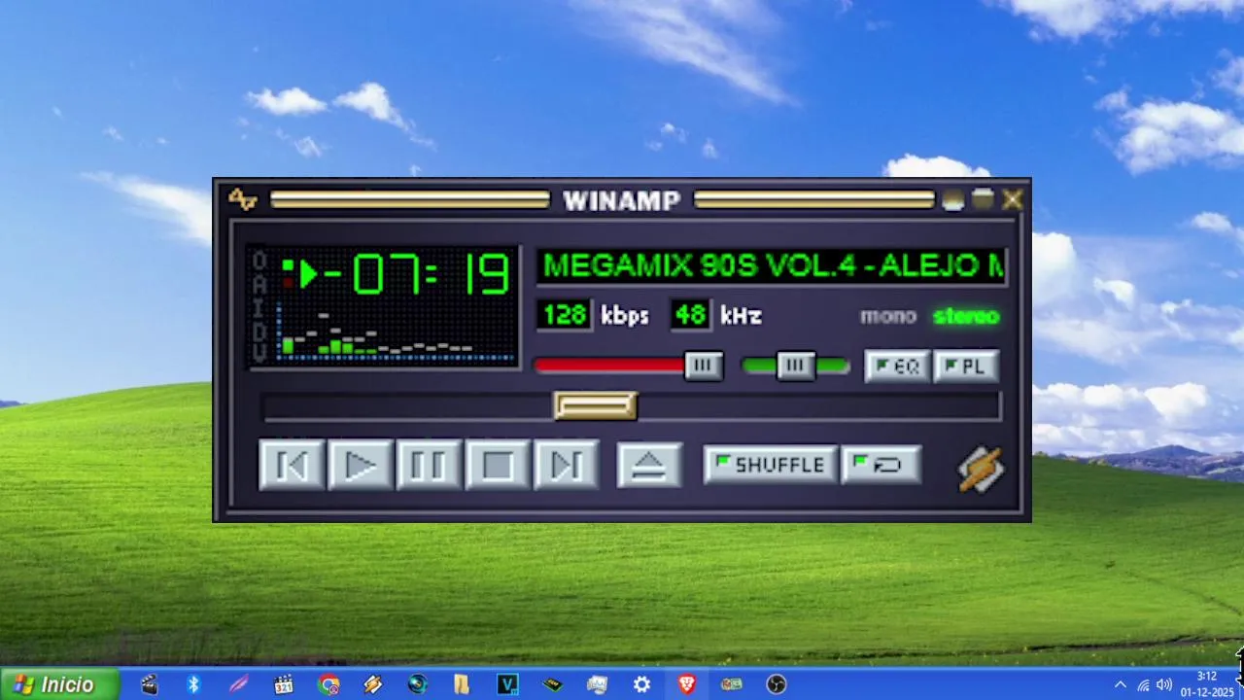Screen dimensions: 1244x700
Task: Click the balance slider handle
Action: [796, 366]
